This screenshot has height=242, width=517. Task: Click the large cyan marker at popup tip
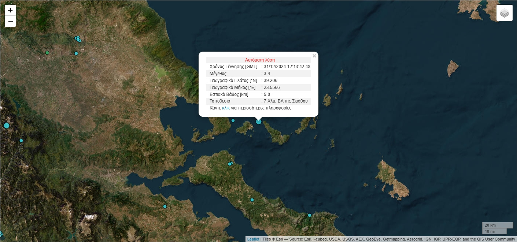(259, 121)
